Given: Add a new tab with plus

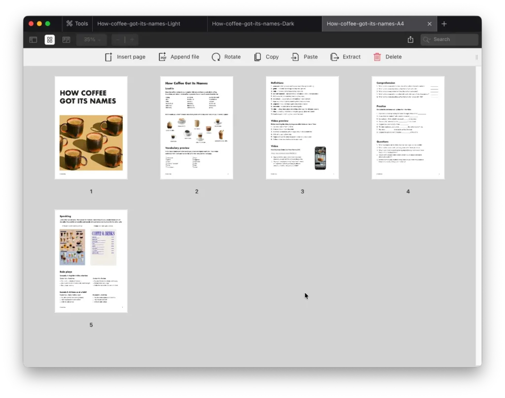Looking at the screenshot, I should point(444,24).
